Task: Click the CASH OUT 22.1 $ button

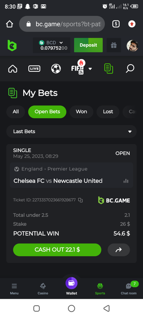Action: (57, 250)
